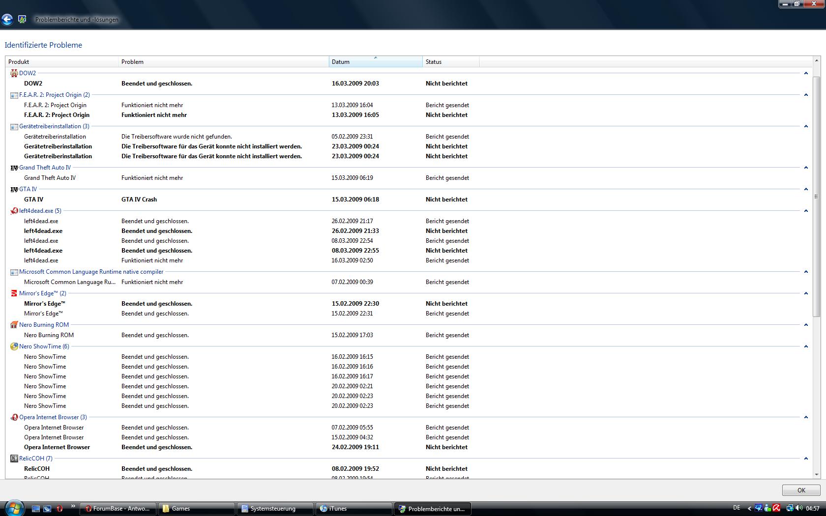This screenshot has height=516, width=826.
Task: Open the Nero ShowTime (6) group header link
Action: click(44, 346)
